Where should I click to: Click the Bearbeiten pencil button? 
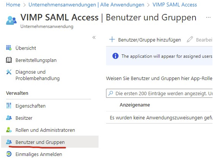[x=200, y=40]
